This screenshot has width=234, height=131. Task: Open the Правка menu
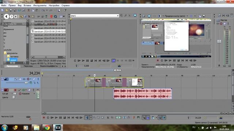click(12, 5)
